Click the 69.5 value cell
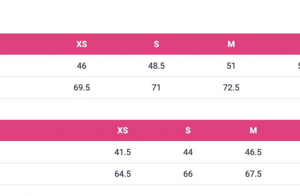The width and height of the screenshot is (300, 196). (x=82, y=88)
